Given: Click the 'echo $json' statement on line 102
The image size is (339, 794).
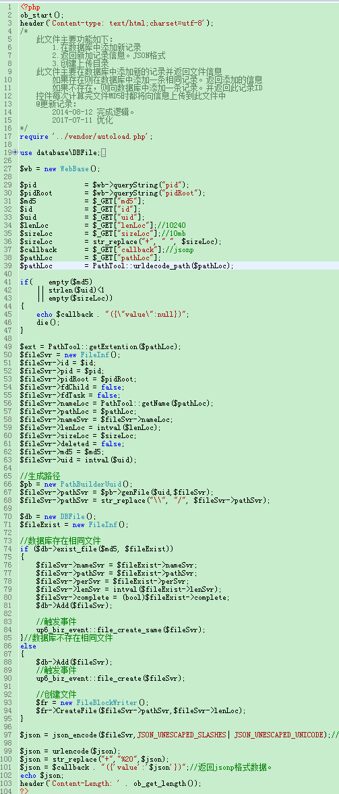Looking at the screenshot, I should tap(40, 775).
